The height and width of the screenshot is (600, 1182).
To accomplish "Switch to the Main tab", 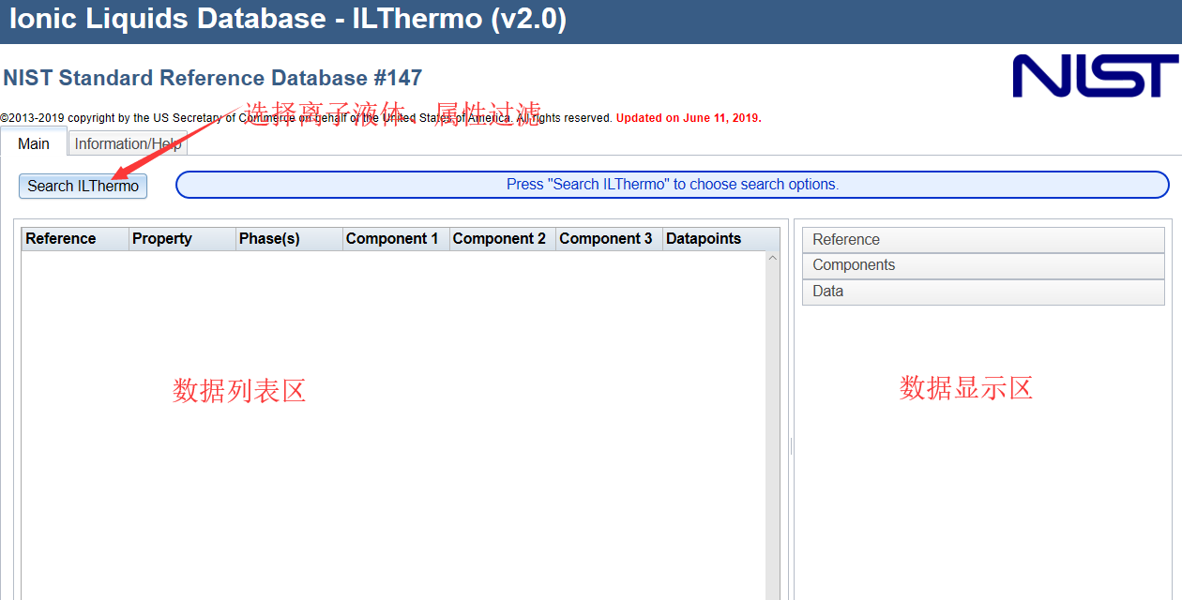I will pos(34,143).
